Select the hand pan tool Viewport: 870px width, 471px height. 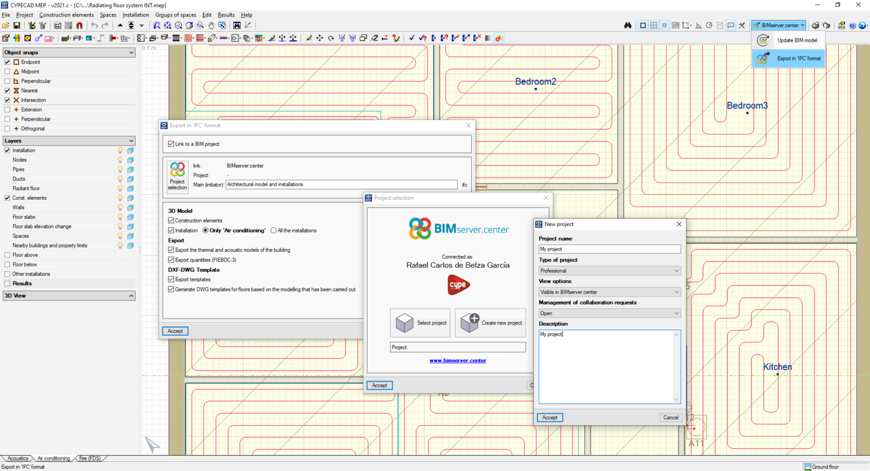pos(211,25)
